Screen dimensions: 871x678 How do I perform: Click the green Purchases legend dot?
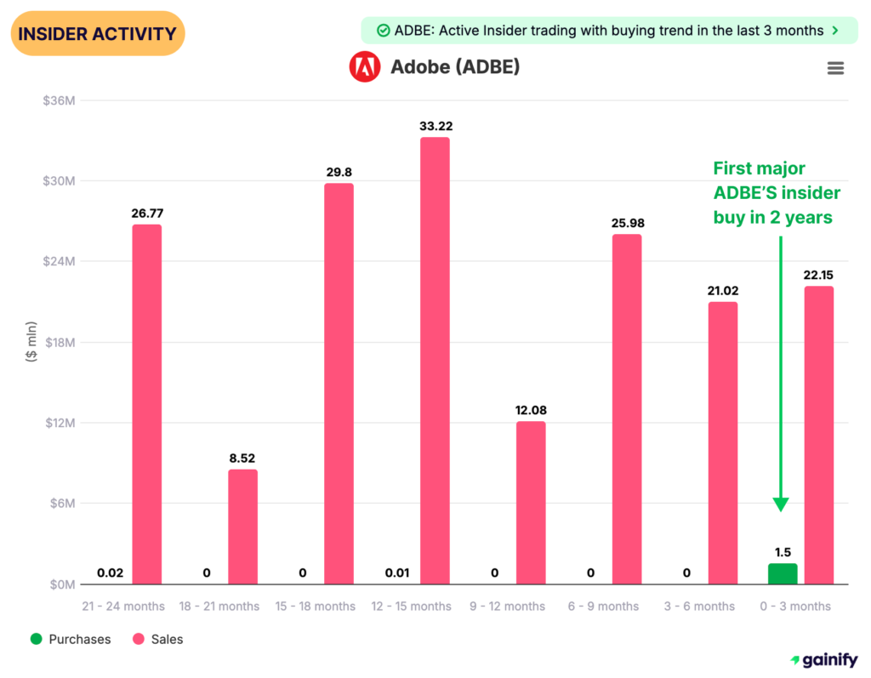[x=36, y=639]
